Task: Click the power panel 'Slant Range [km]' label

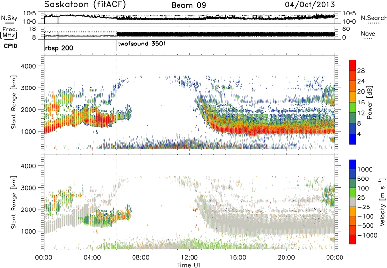Action: (x=14, y=102)
